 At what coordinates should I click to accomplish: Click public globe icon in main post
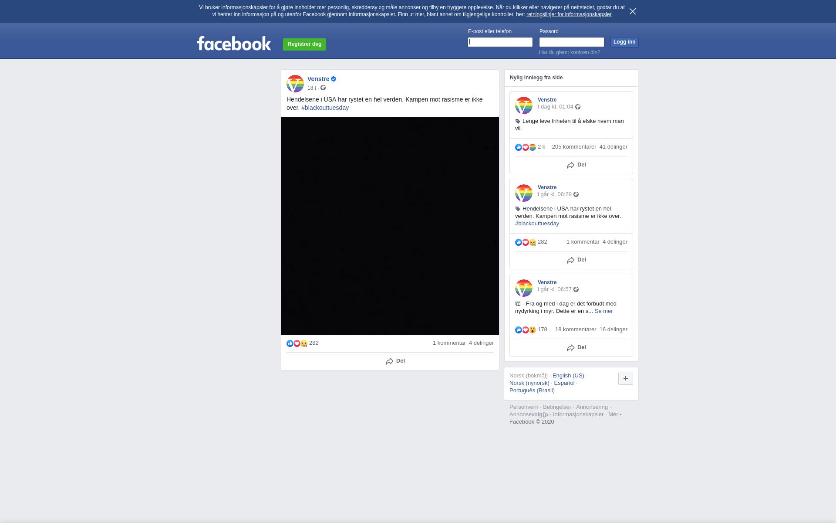(323, 88)
